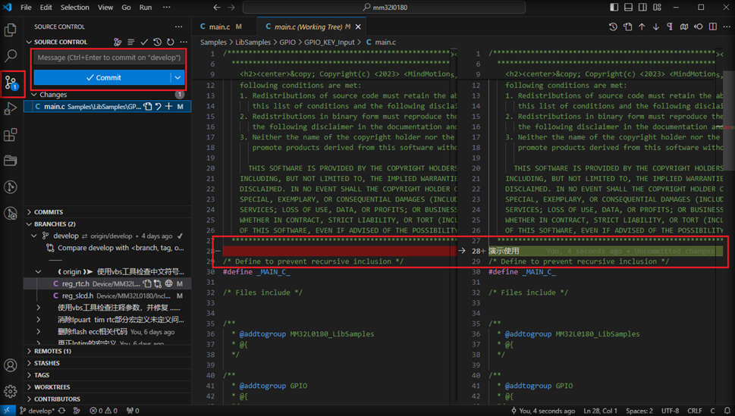Toggle the primary side bar visibility
This screenshot has height=416, width=735.
coord(614,8)
